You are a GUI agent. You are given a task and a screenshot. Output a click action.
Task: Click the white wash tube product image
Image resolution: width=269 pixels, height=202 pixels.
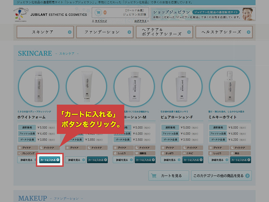pos(86,86)
